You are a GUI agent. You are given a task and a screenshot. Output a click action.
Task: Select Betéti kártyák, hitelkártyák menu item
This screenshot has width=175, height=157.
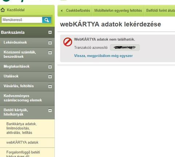click(16, 112)
